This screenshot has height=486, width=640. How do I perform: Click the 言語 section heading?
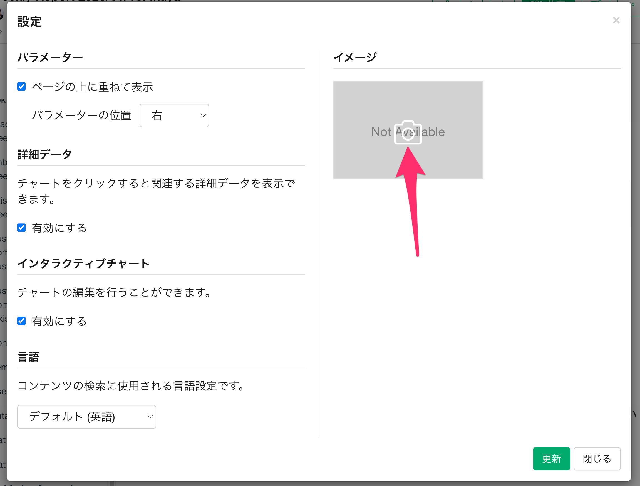(x=28, y=357)
